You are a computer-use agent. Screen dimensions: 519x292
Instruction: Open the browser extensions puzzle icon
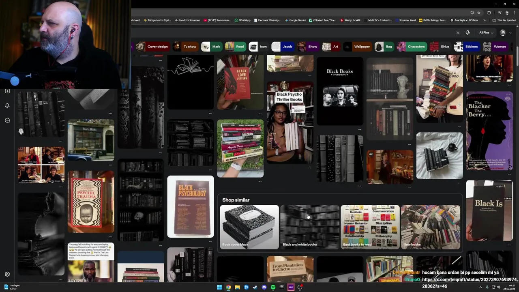489,13
